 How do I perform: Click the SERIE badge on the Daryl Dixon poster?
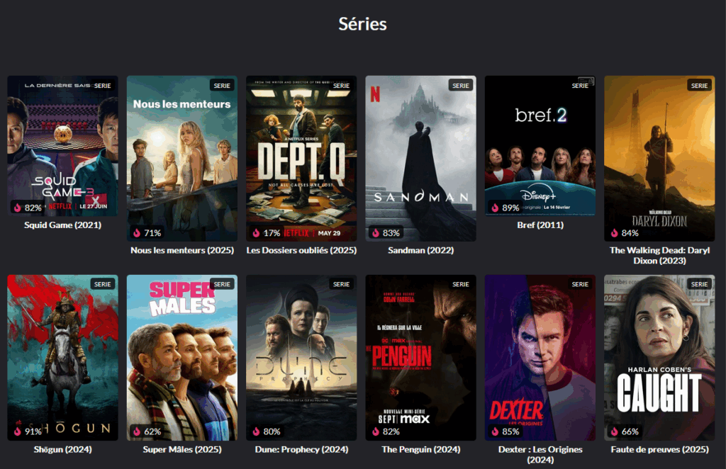(x=699, y=86)
